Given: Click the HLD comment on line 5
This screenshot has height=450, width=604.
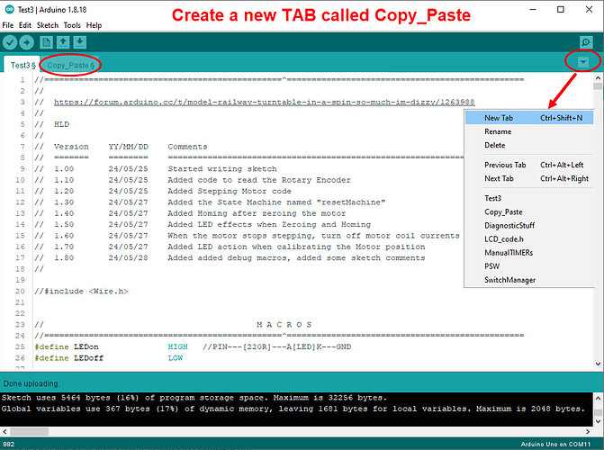Looking at the screenshot, I should [61, 124].
